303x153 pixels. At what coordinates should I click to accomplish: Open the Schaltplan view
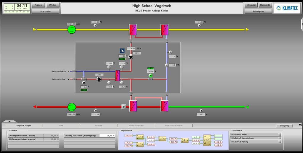[258, 11]
